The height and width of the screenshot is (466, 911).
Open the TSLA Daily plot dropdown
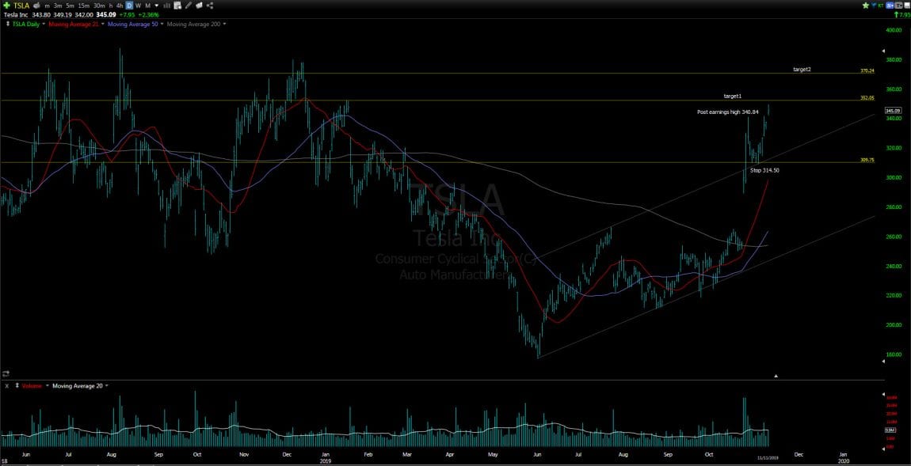(44, 24)
